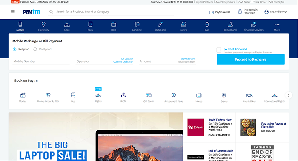The width and height of the screenshot is (298, 161).
Task: Open the DataCard icon
Action: (160, 25)
